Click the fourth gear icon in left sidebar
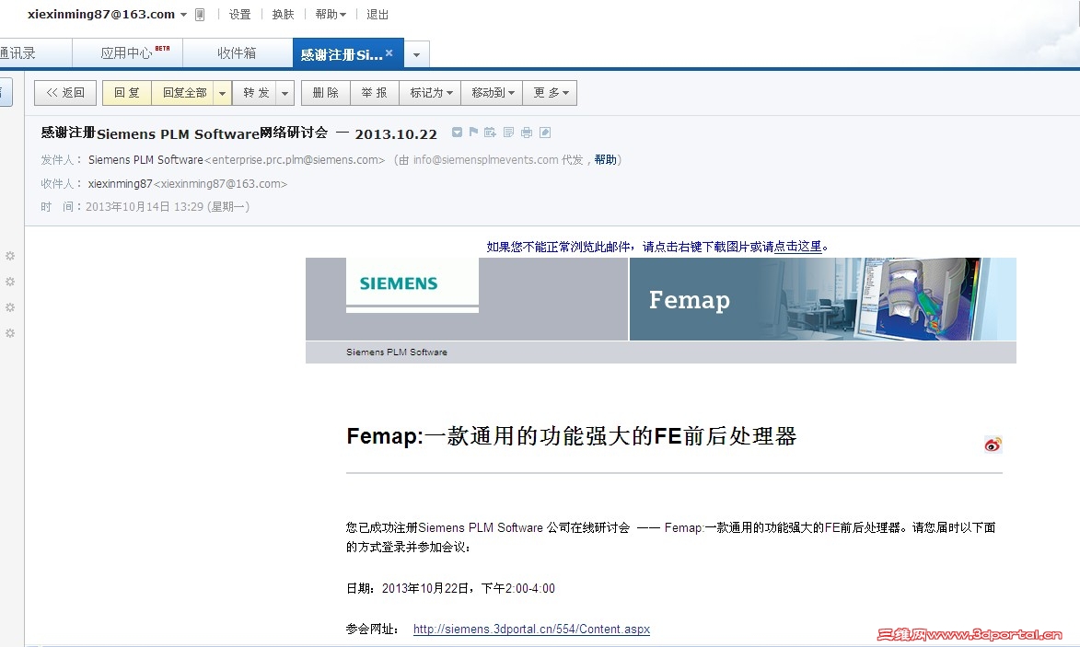 (10, 333)
